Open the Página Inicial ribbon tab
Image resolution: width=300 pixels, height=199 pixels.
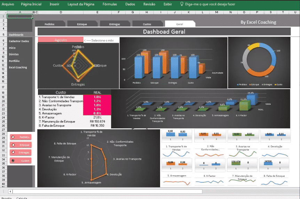point(31,4)
